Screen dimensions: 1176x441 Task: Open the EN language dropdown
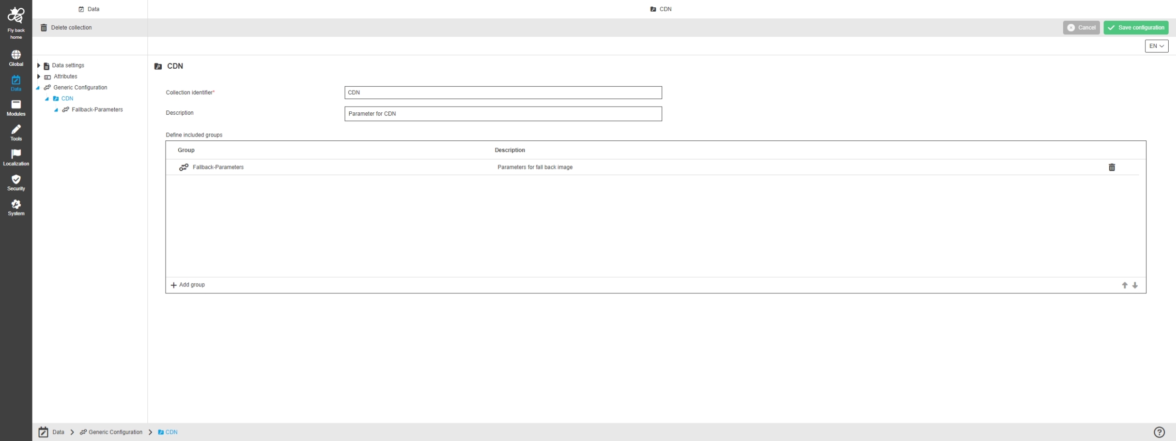[x=1157, y=46]
